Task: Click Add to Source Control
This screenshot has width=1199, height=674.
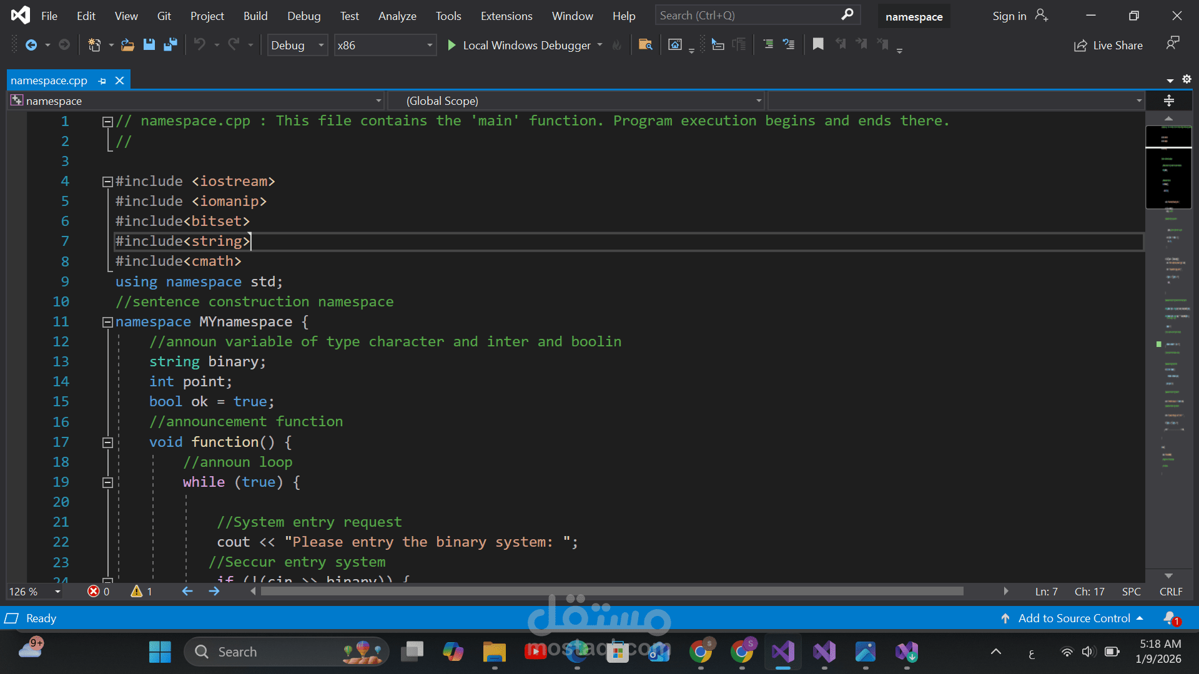Action: point(1073,618)
